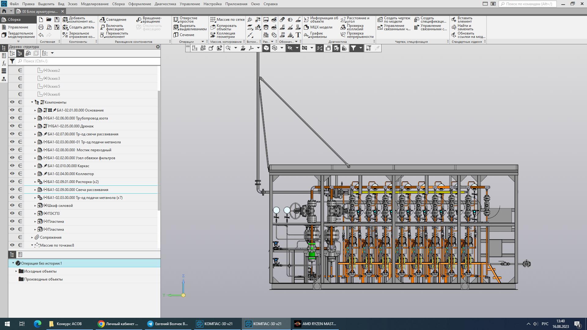This screenshot has height=330, width=587.
Task: Collapse the Компоненты tree group
Action: (32, 102)
